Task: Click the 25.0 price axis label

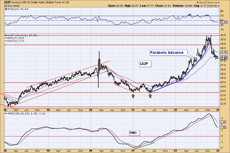Action: click(x=223, y=82)
